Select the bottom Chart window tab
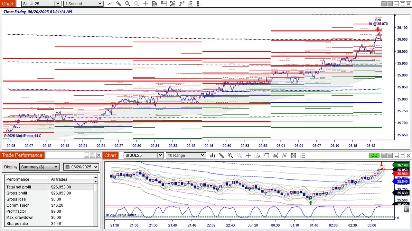 coord(110,155)
